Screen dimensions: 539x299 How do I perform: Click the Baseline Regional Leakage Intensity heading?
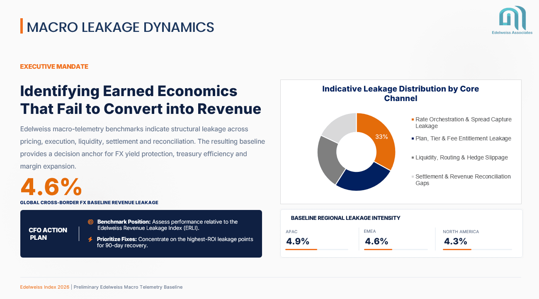345,218
